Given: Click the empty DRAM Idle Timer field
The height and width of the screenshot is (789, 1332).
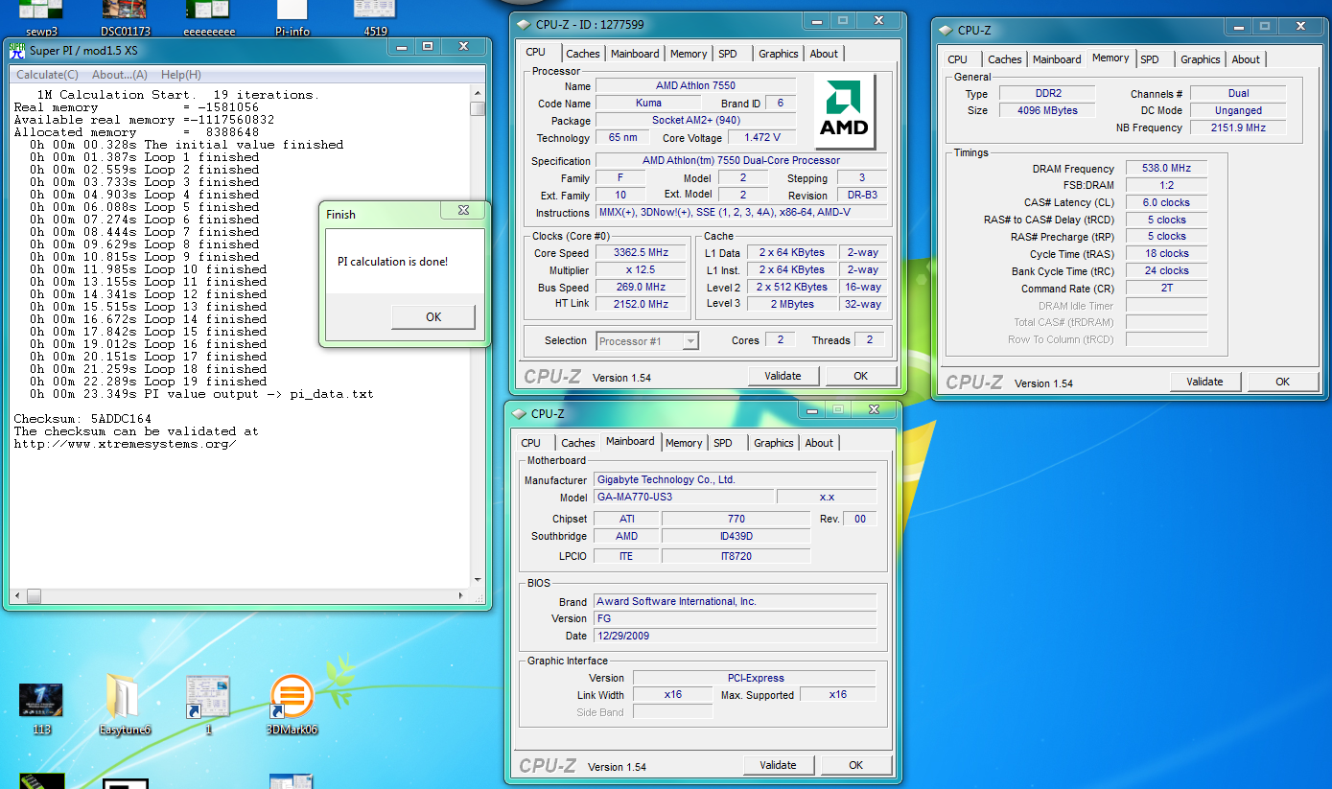Looking at the screenshot, I should coord(1165,306).
